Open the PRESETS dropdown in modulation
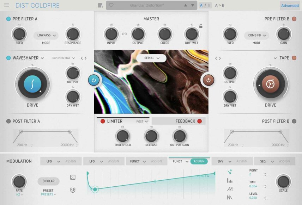 click(48, 194)
